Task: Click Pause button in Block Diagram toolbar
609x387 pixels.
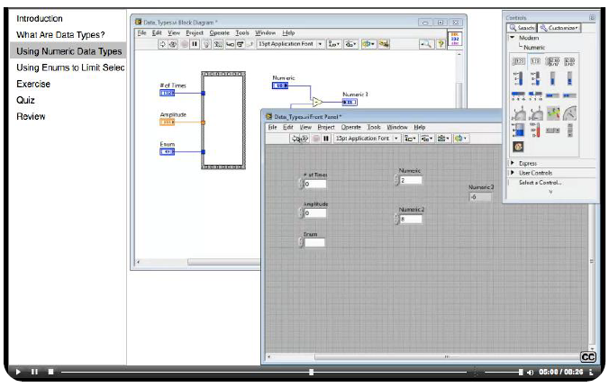Action: 195,43
